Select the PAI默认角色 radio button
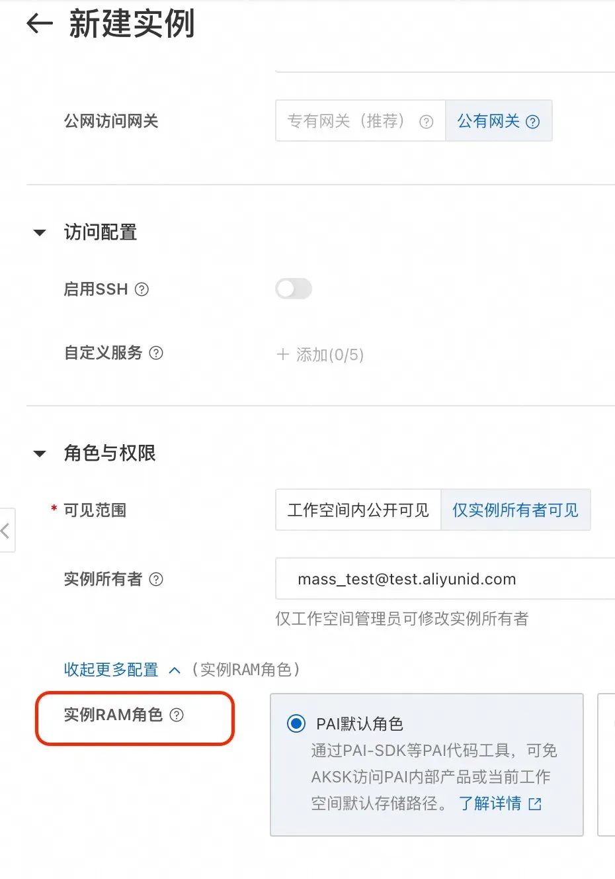 coord(296,723)
